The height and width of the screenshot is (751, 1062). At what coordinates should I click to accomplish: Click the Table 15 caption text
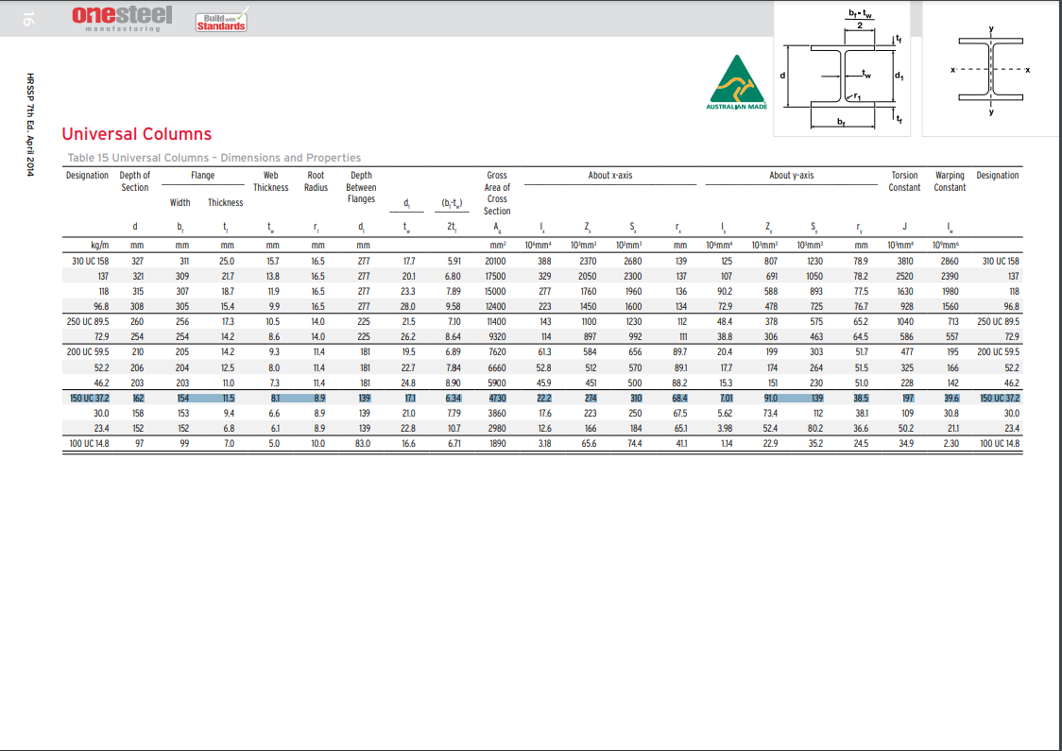[x=214, y=158]
